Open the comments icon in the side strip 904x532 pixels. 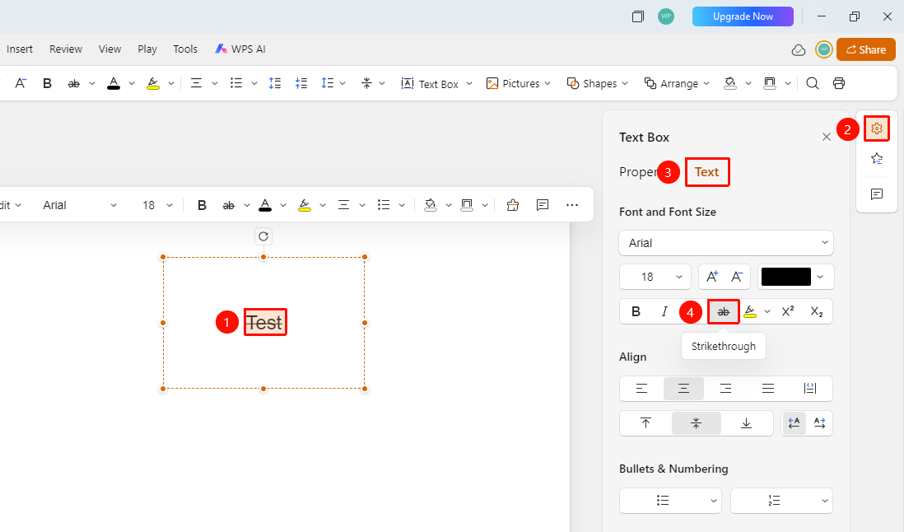[x=876, y=194]
